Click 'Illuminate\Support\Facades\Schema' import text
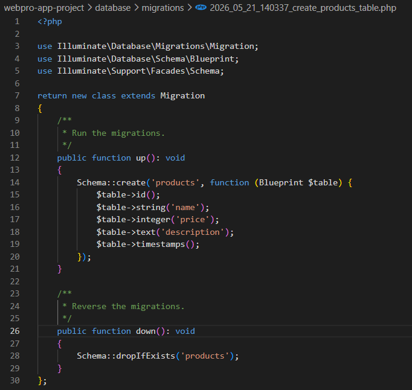 (138, 71)
